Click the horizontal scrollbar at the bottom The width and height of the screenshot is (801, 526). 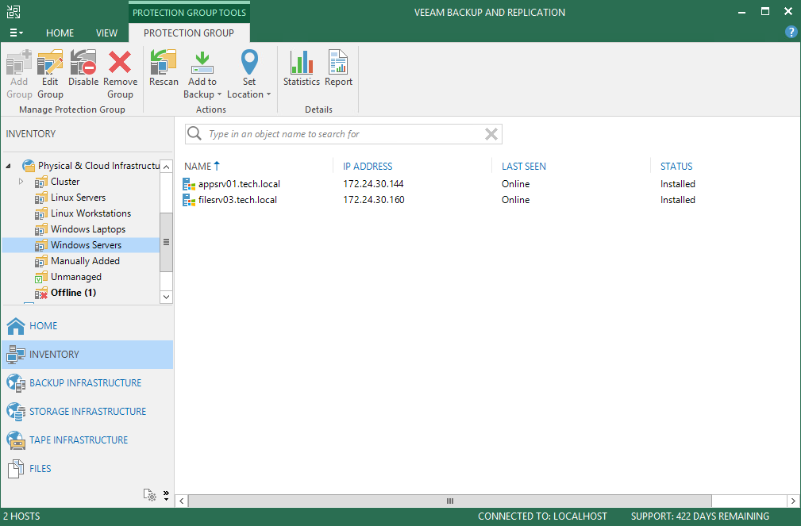point(449,501)
